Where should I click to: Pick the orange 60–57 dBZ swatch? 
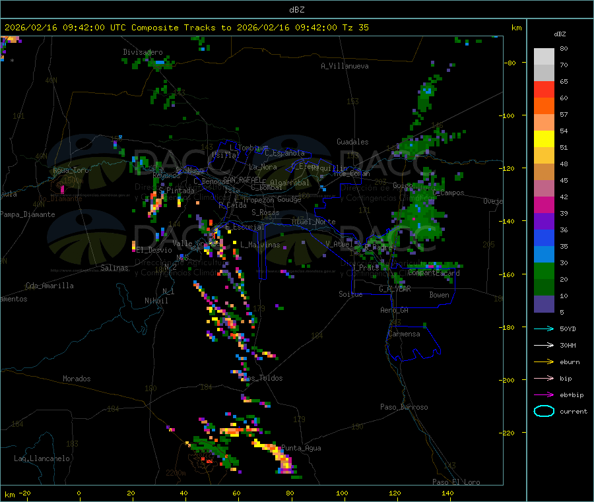(x=544, y=106)
